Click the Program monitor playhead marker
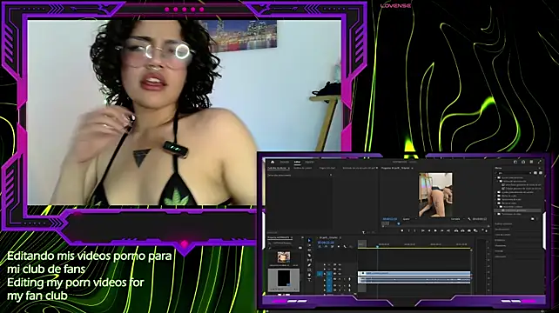 [x=399, y=223]
